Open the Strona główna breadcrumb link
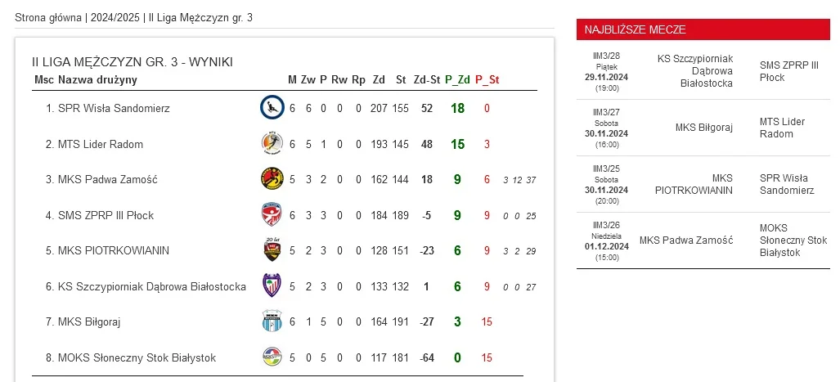 (48, 18)
